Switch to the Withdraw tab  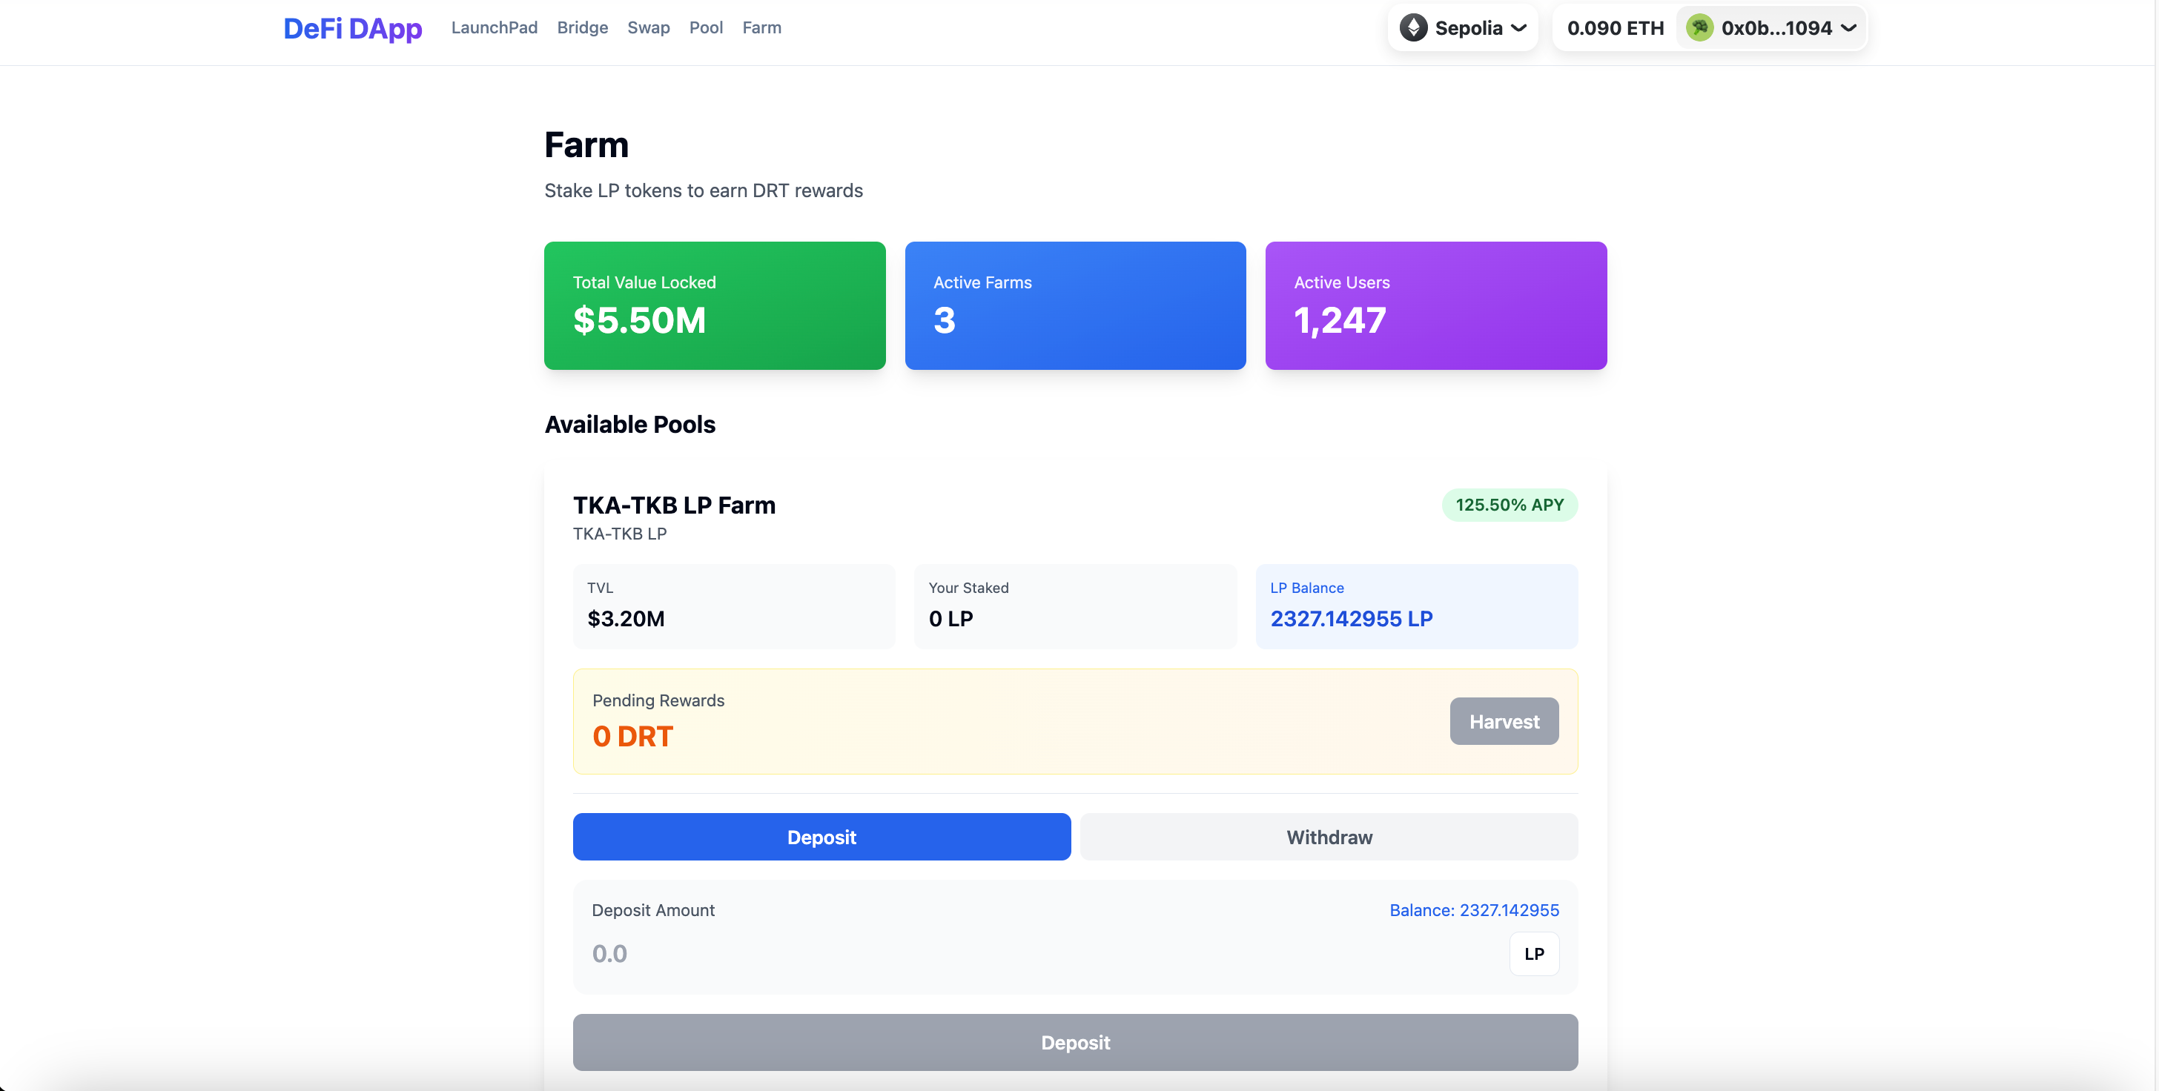(x=1329, y=836)
